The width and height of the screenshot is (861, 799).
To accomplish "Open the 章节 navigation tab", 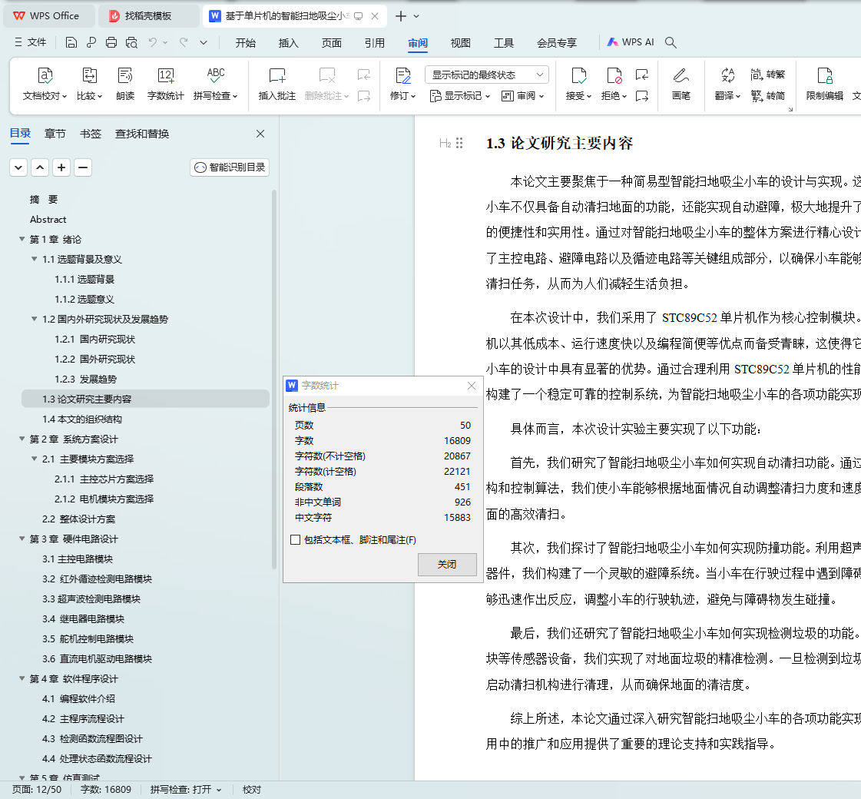I will click(55, 134).
